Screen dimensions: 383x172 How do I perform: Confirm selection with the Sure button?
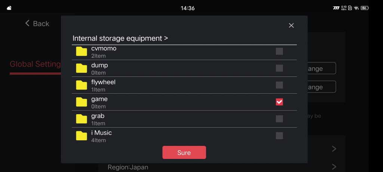[x=184, y=153]
